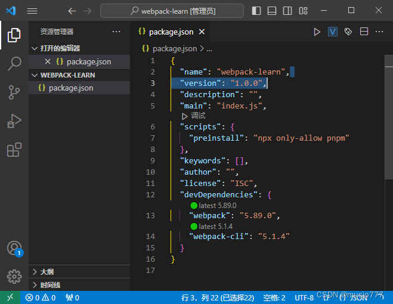Open the Search view in activity bar

(14, 64)
